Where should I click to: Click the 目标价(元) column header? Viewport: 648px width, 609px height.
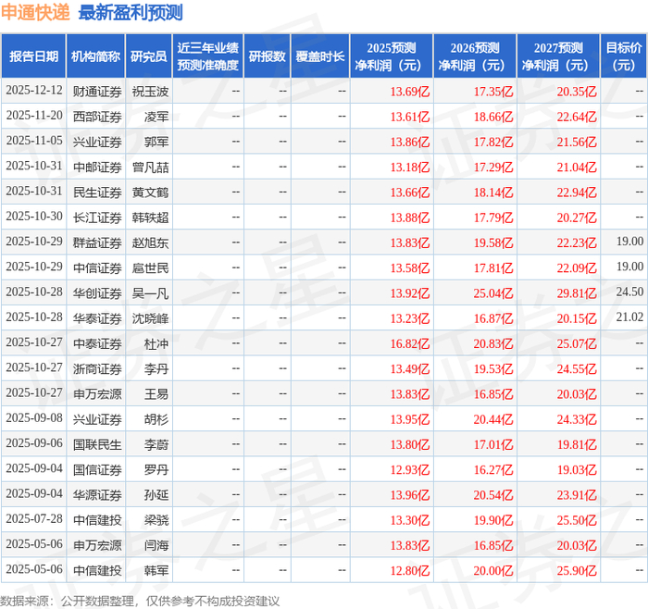click(x=624, y=56)
